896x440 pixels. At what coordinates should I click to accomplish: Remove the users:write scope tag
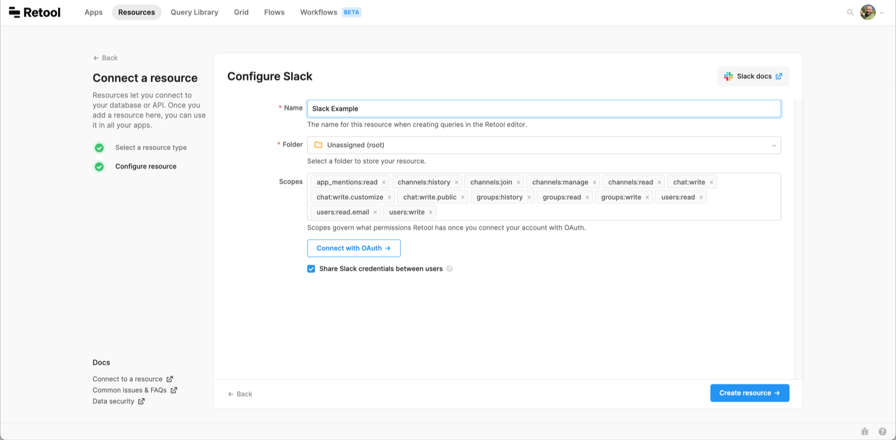click(x=431, y=213)
